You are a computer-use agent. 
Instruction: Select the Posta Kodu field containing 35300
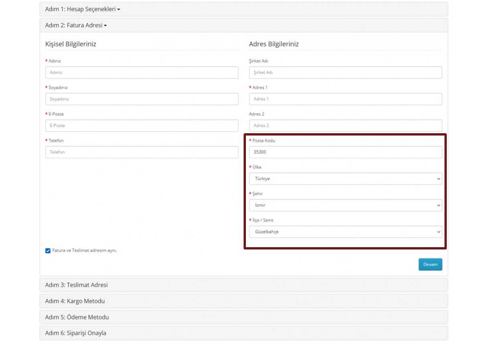pyautogui.click(x=345, y=152)
